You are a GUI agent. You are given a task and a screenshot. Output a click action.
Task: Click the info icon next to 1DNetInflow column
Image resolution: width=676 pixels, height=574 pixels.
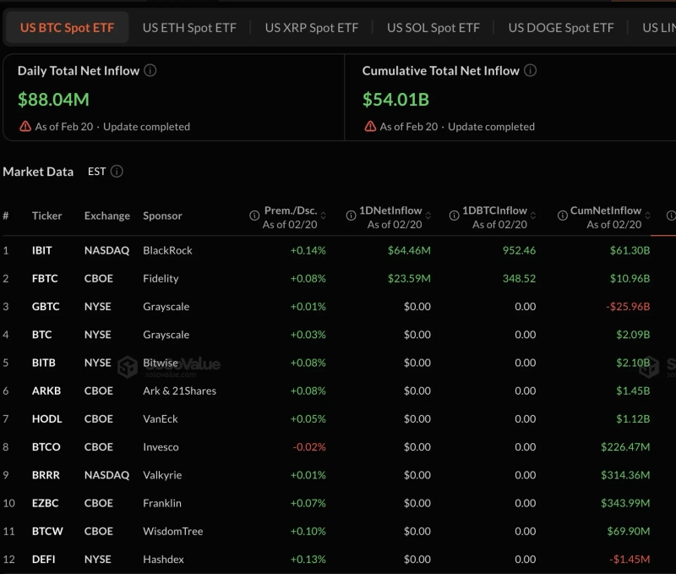tap(352, 216)
